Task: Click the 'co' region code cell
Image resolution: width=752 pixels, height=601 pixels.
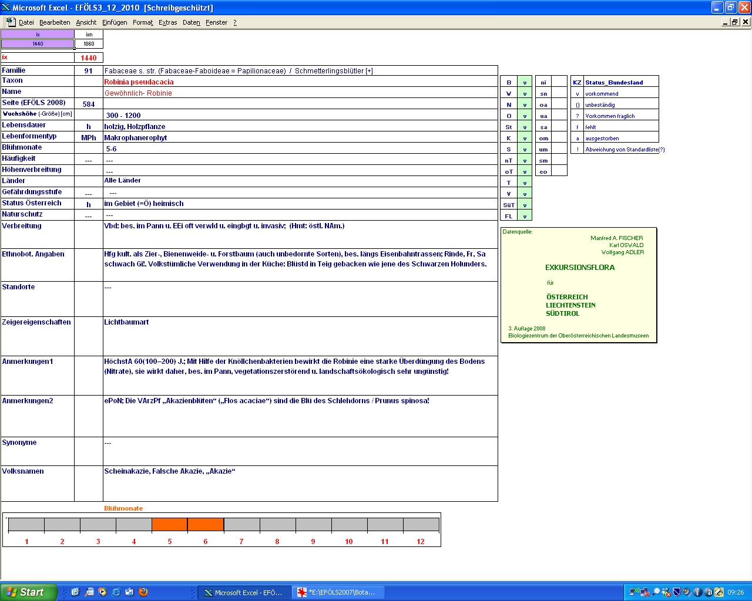Action: coord(543,171)
